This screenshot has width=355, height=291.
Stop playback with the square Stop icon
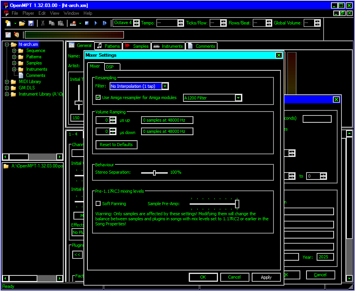tap(87, 23)
